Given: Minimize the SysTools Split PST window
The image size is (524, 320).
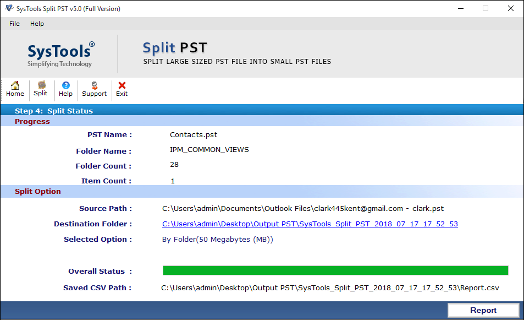Looking at the screenshot, I should (x=461, y=8).
